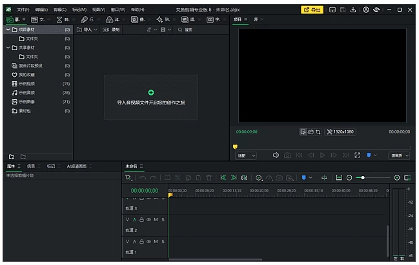The image size is (419, 265).
Task: Select the timeline pointer selection tool
Action: pos(128,178)
